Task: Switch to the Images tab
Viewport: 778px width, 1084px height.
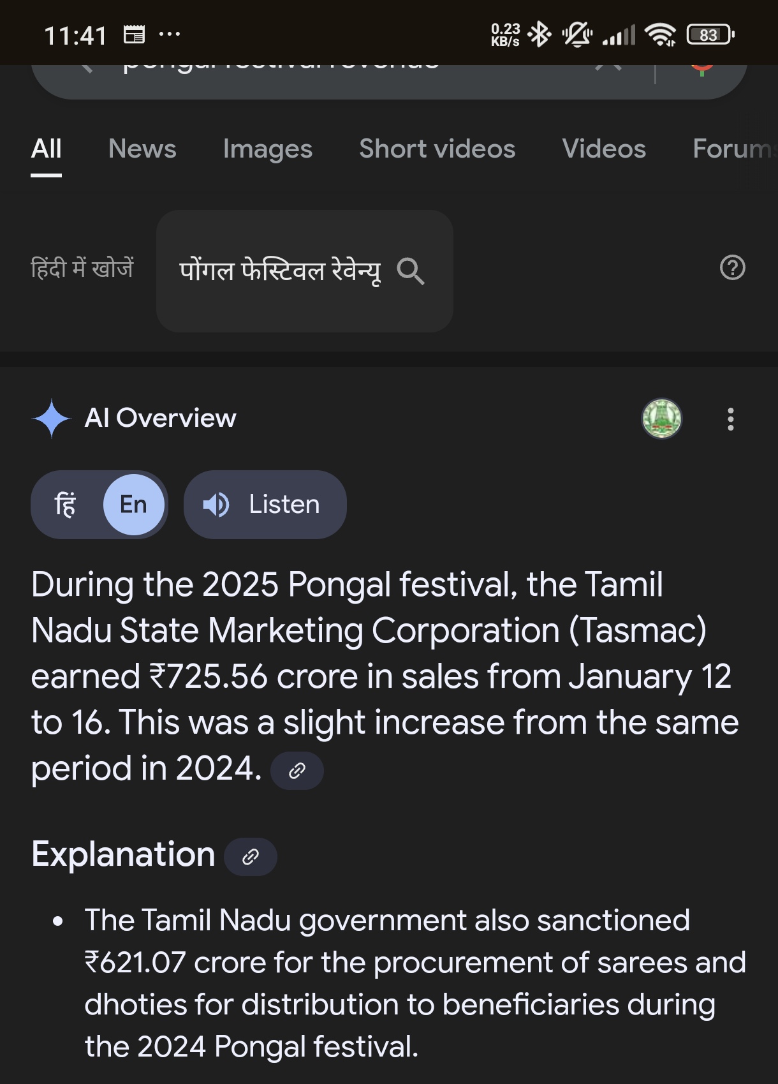Action: (x=268, y=149)
